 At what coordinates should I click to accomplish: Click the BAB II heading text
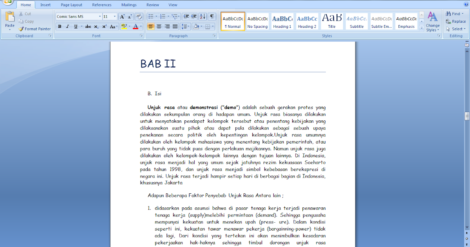158,64
